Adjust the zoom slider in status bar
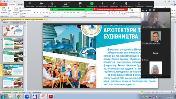This screenshot has height=99, width=176. (162, 92)
